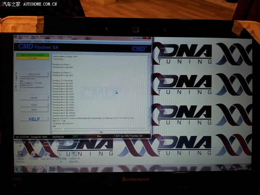Viewport: 260px width, 195px height.
Task: Click the Select a car button
Action: 34,74
